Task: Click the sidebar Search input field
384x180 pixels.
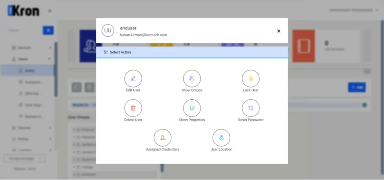Action: (24, 31)
